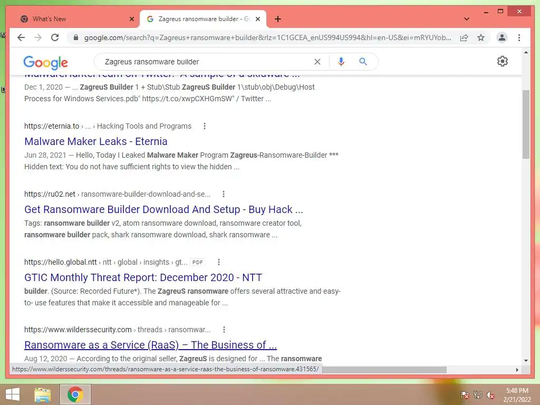Open GTIC Monthly Threat Report link
This screenshot has width=540, height=405.
[143, 277]
